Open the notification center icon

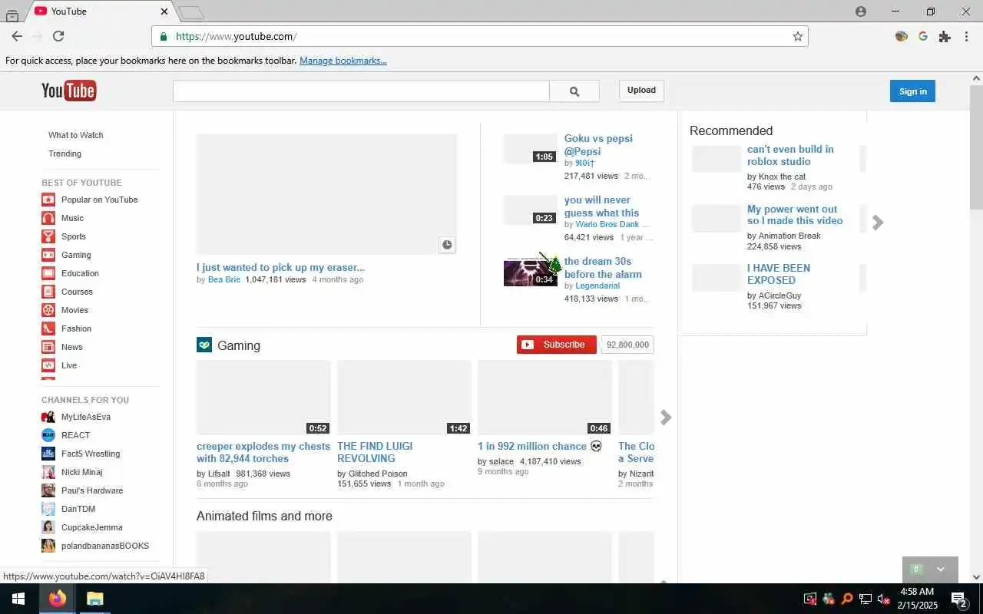pos(958,599)
